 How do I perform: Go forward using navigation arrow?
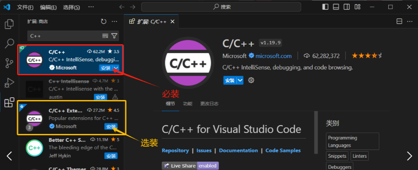(132, 7)
